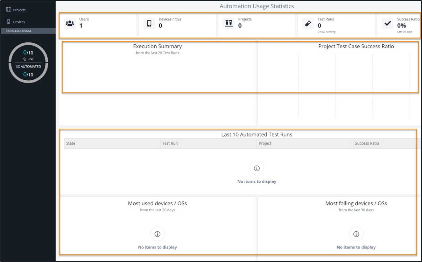Select the Parallels Usage section header
This screenshot has width=422, height=262.
(x=18, y=31)
